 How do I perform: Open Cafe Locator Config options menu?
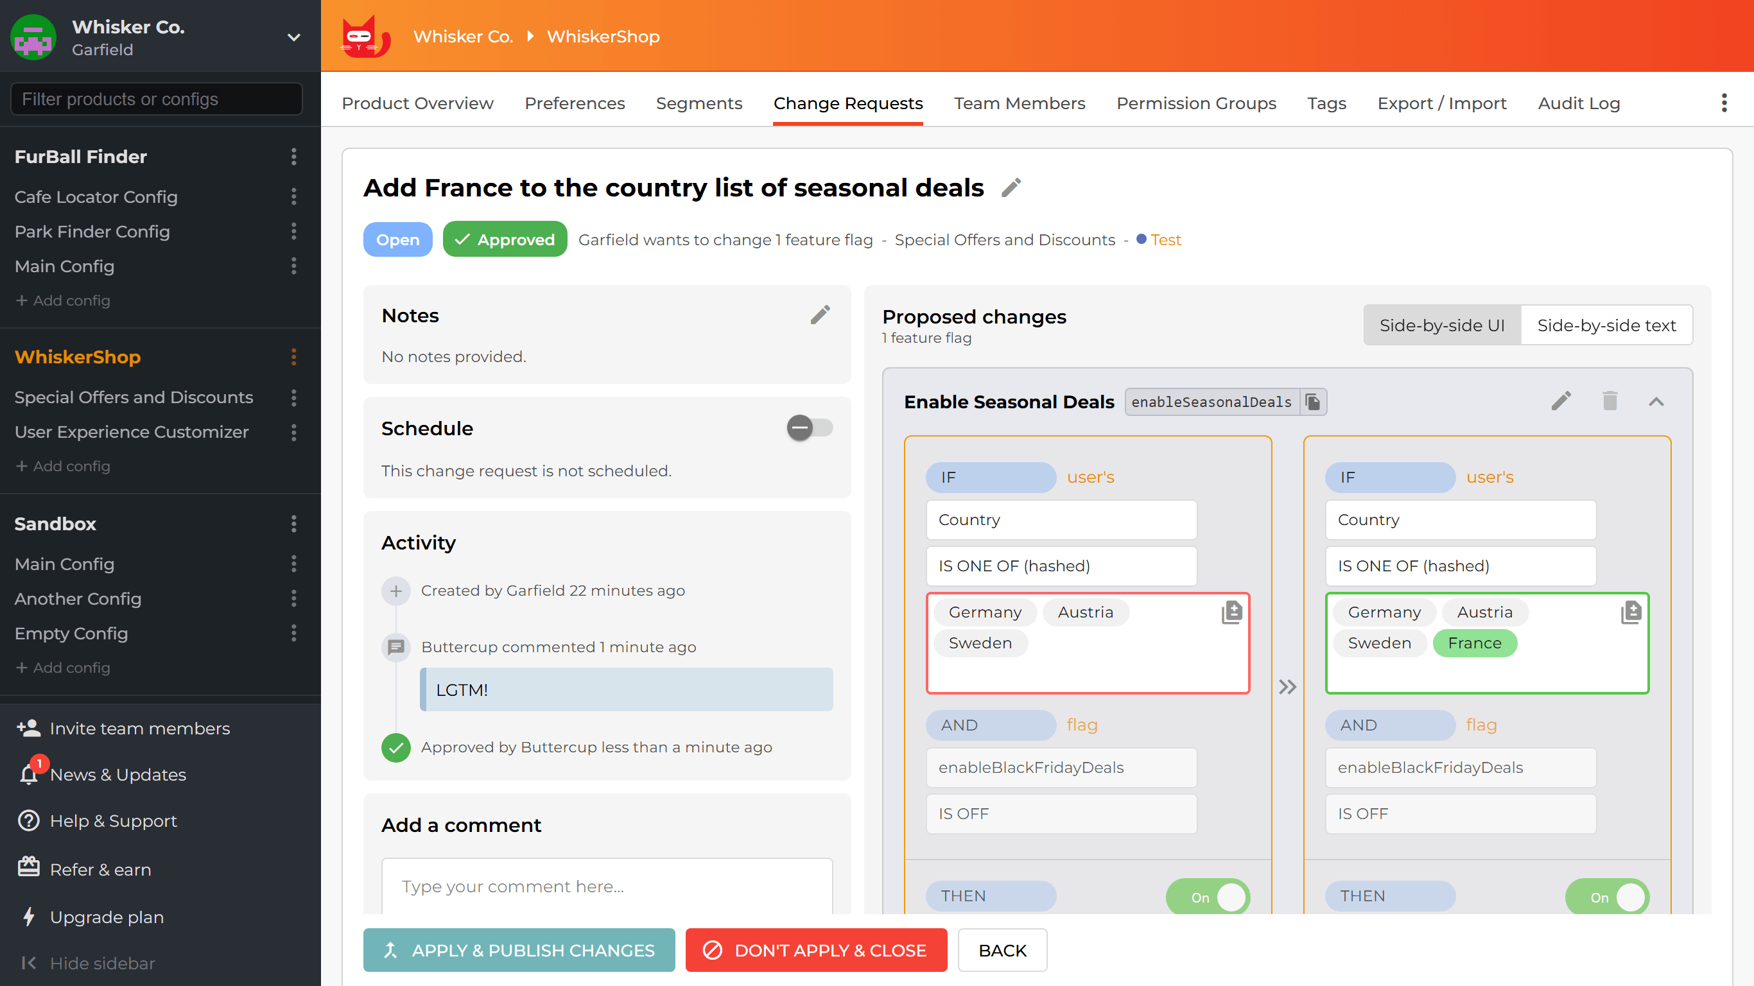point(293,197)
